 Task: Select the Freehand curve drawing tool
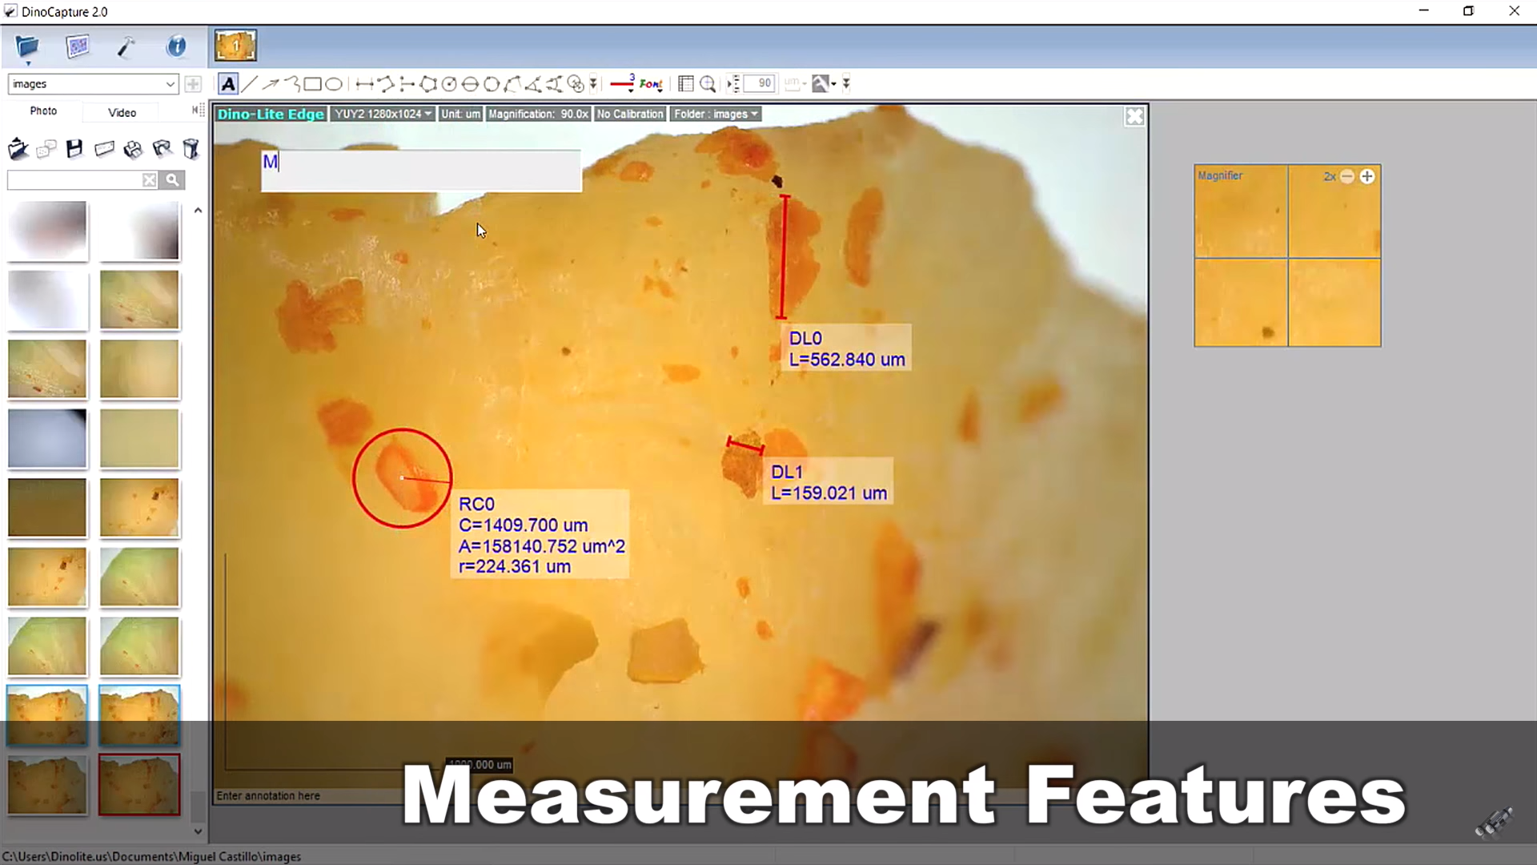point(292,83)
